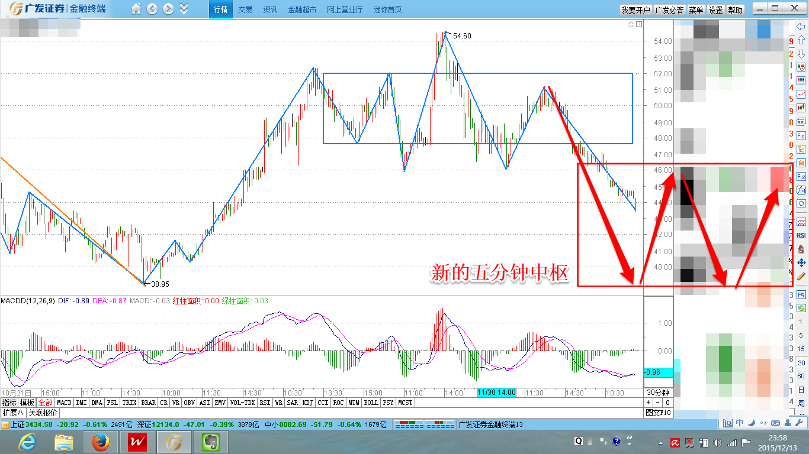Click the green refresh icon in the sidebar
Viewport: 809px width, 454px height.
point(801,307)
